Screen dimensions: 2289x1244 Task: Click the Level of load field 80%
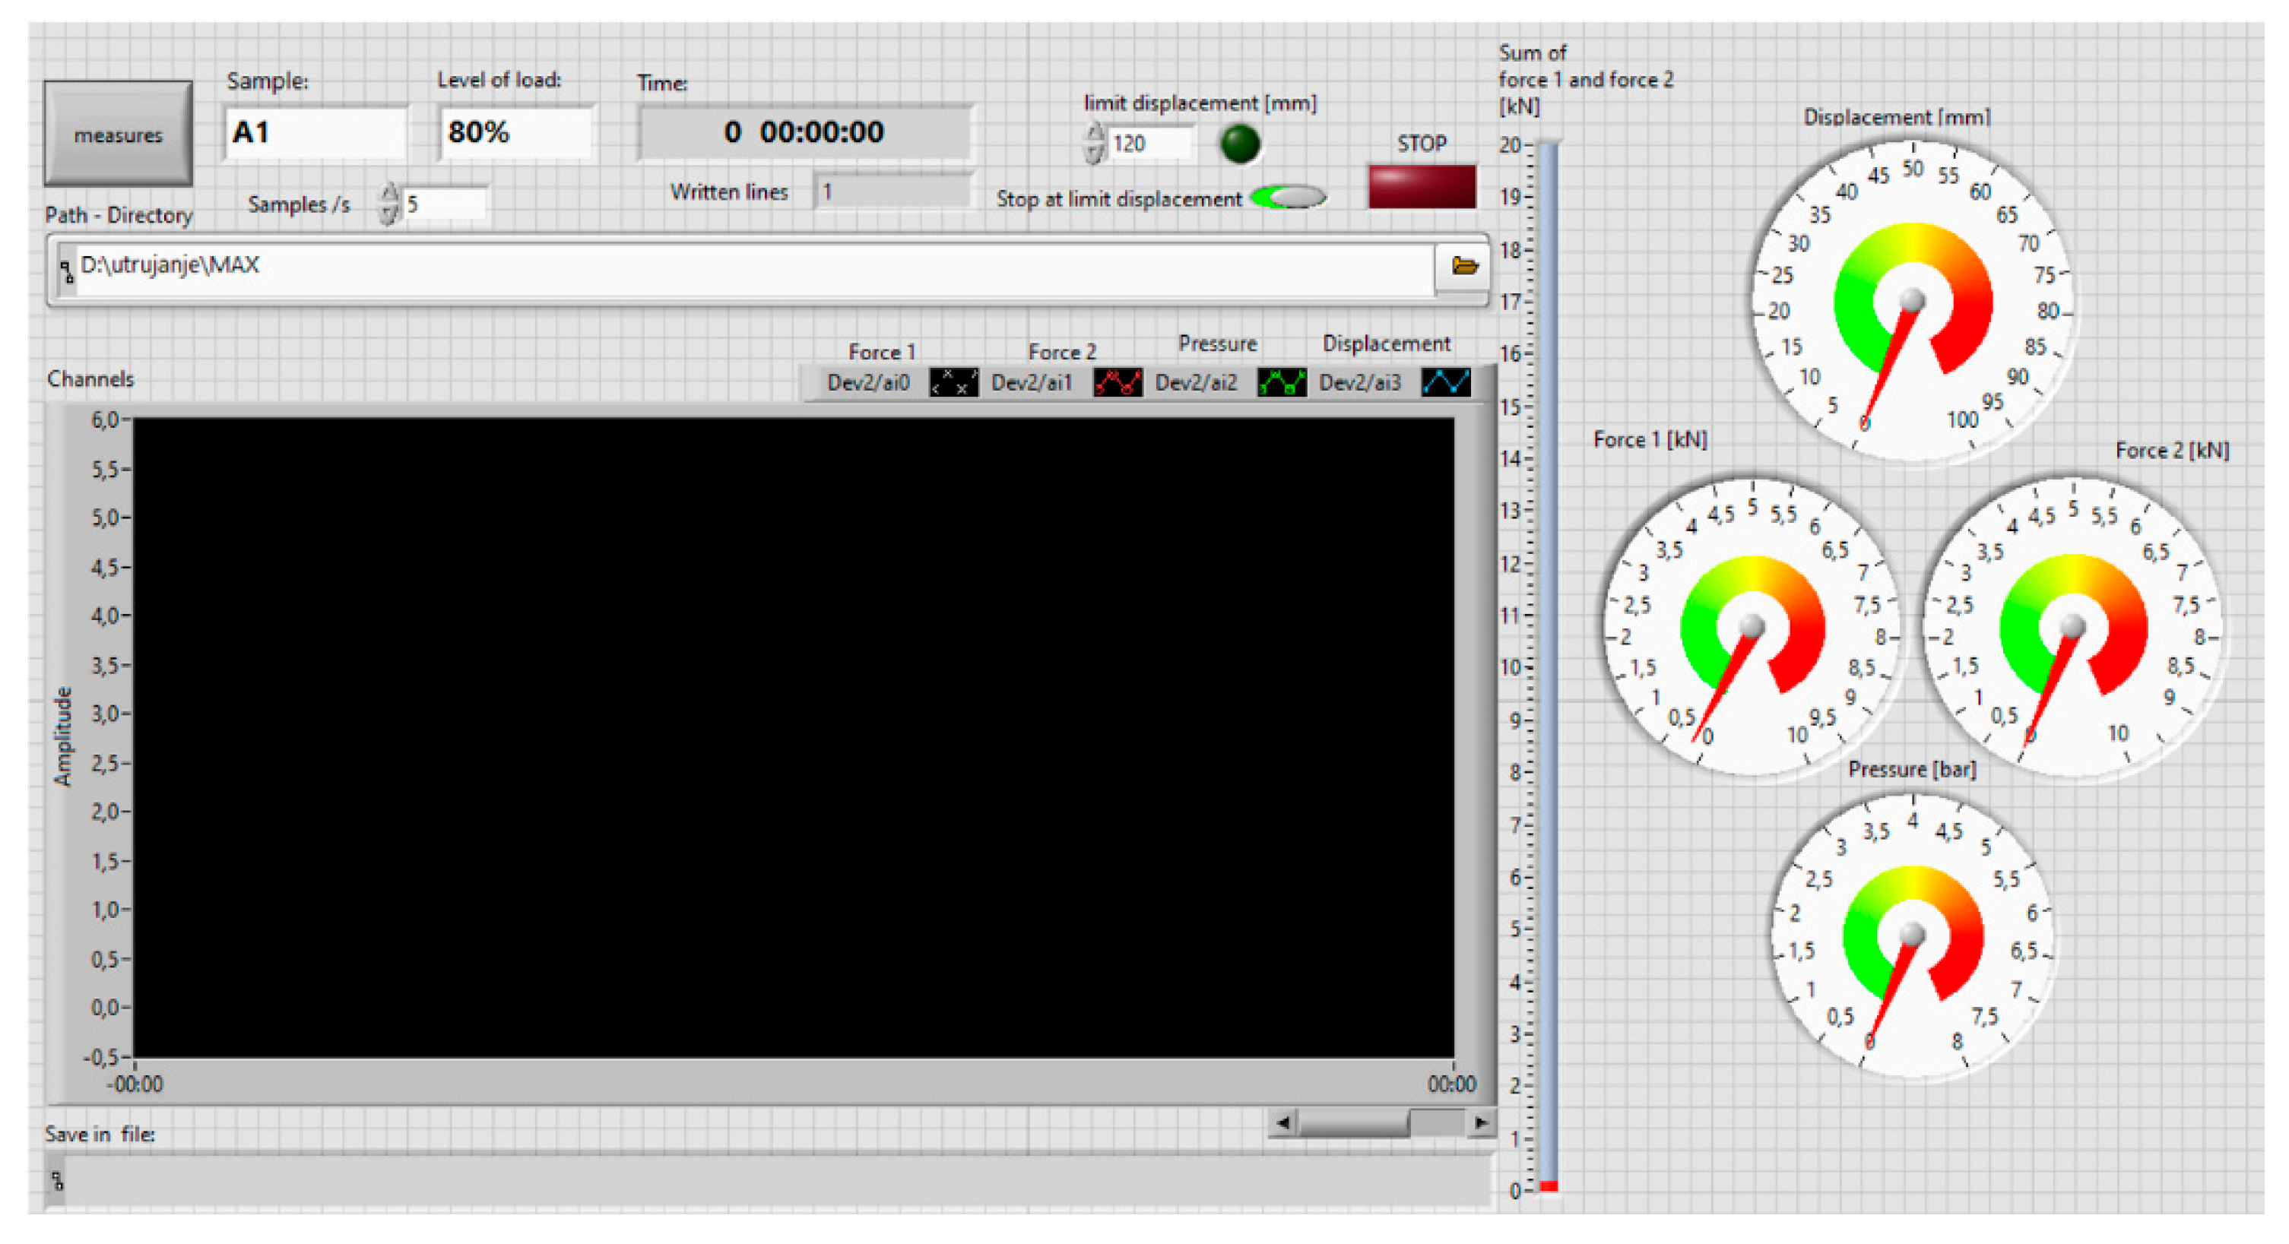(515, 133)
